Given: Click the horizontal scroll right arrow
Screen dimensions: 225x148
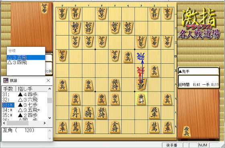Looking at the screenshot, I should (45, 123).
